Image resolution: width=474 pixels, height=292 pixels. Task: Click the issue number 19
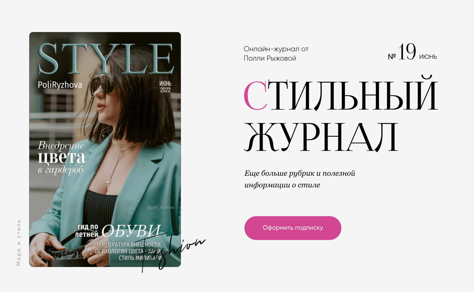[407, 52]
